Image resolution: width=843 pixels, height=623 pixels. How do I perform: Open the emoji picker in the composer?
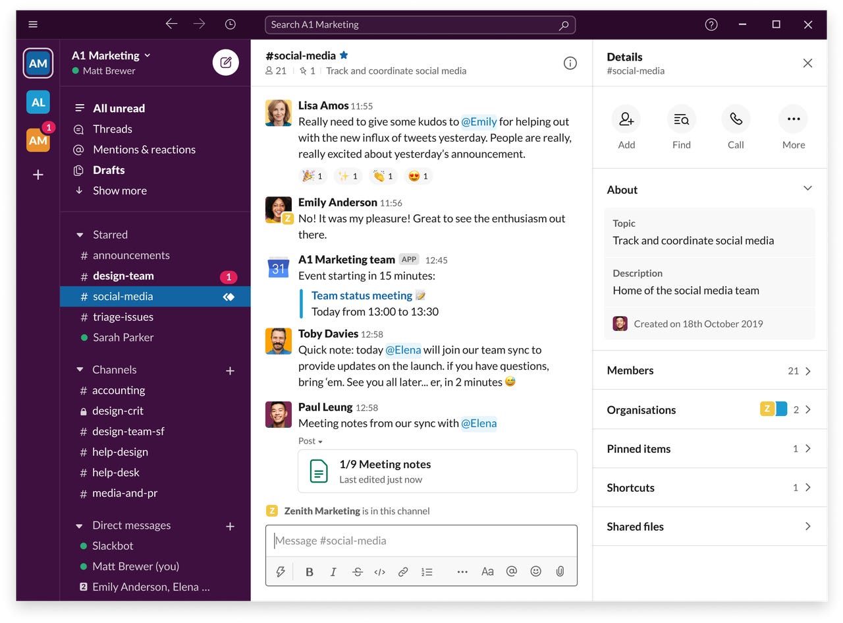[535, 572]
